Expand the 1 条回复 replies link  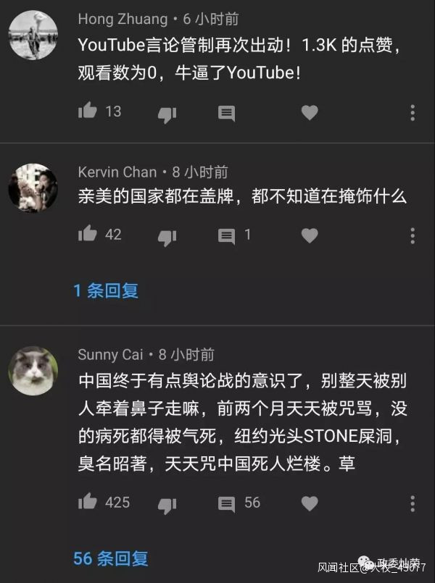pyautogui.click(x=106, y=290)
